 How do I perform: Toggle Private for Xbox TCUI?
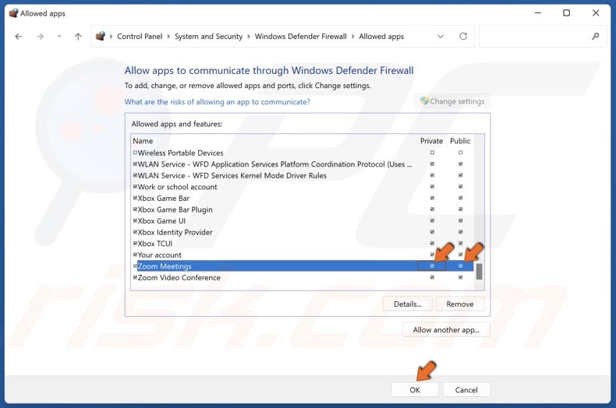tap(432, 243)
